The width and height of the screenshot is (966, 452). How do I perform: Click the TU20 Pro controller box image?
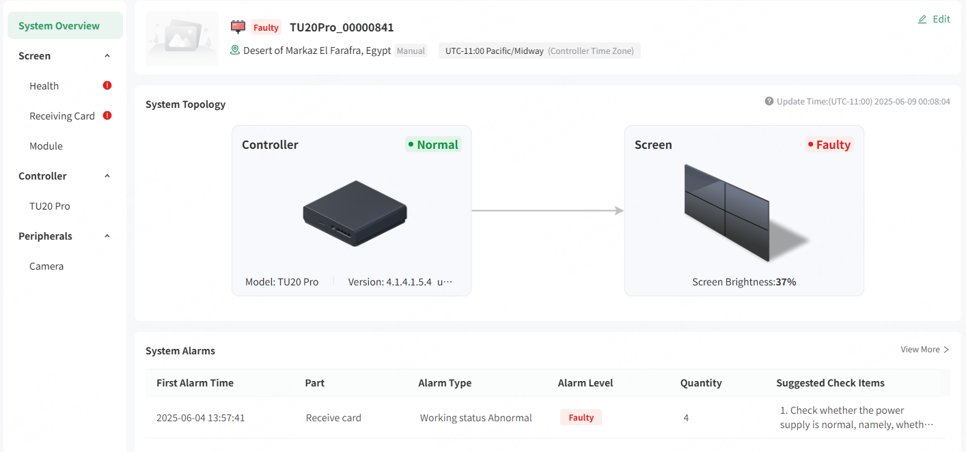[355, 213]
